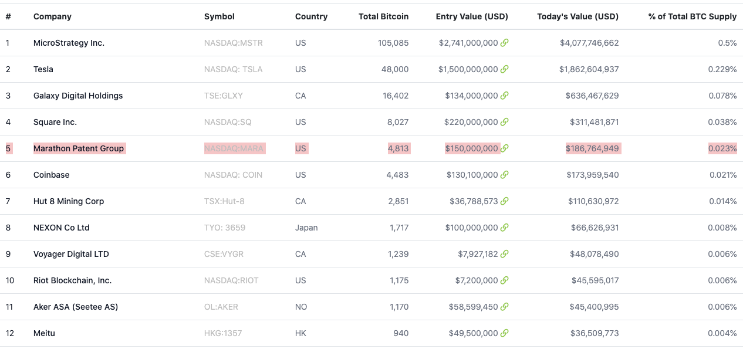Click the link icon beside Aker ASA's entry value
Viewport: 743px width, 349px height.
(x=504, y=307)
